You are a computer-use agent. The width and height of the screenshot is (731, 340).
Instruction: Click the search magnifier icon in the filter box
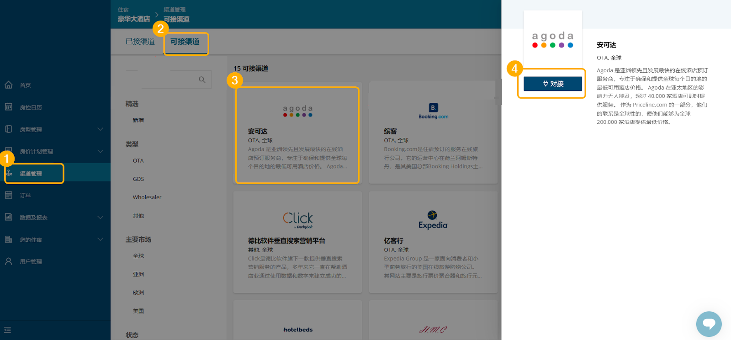point(202,80)
